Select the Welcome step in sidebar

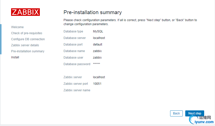pyautogui.click(x=17, y=27)
